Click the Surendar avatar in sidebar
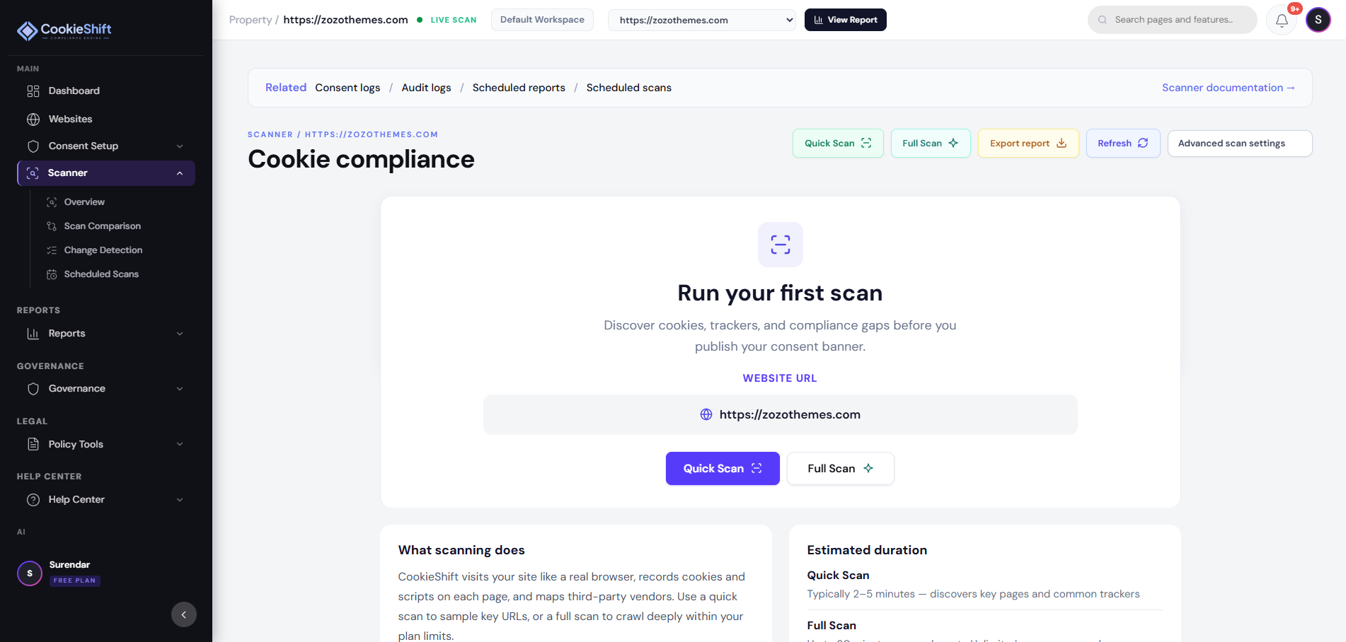This screenshot has height=642, width=1346. (30, 573)
